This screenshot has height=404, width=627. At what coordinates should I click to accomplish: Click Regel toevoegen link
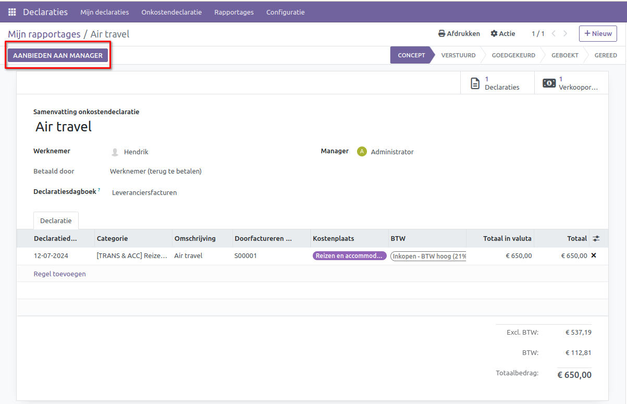(x=59, y=274)
